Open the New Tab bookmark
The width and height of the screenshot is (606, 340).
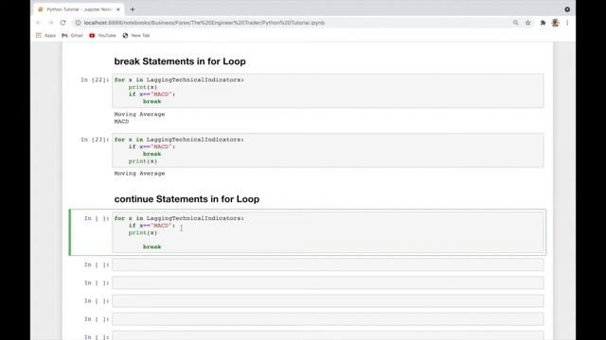136,36
